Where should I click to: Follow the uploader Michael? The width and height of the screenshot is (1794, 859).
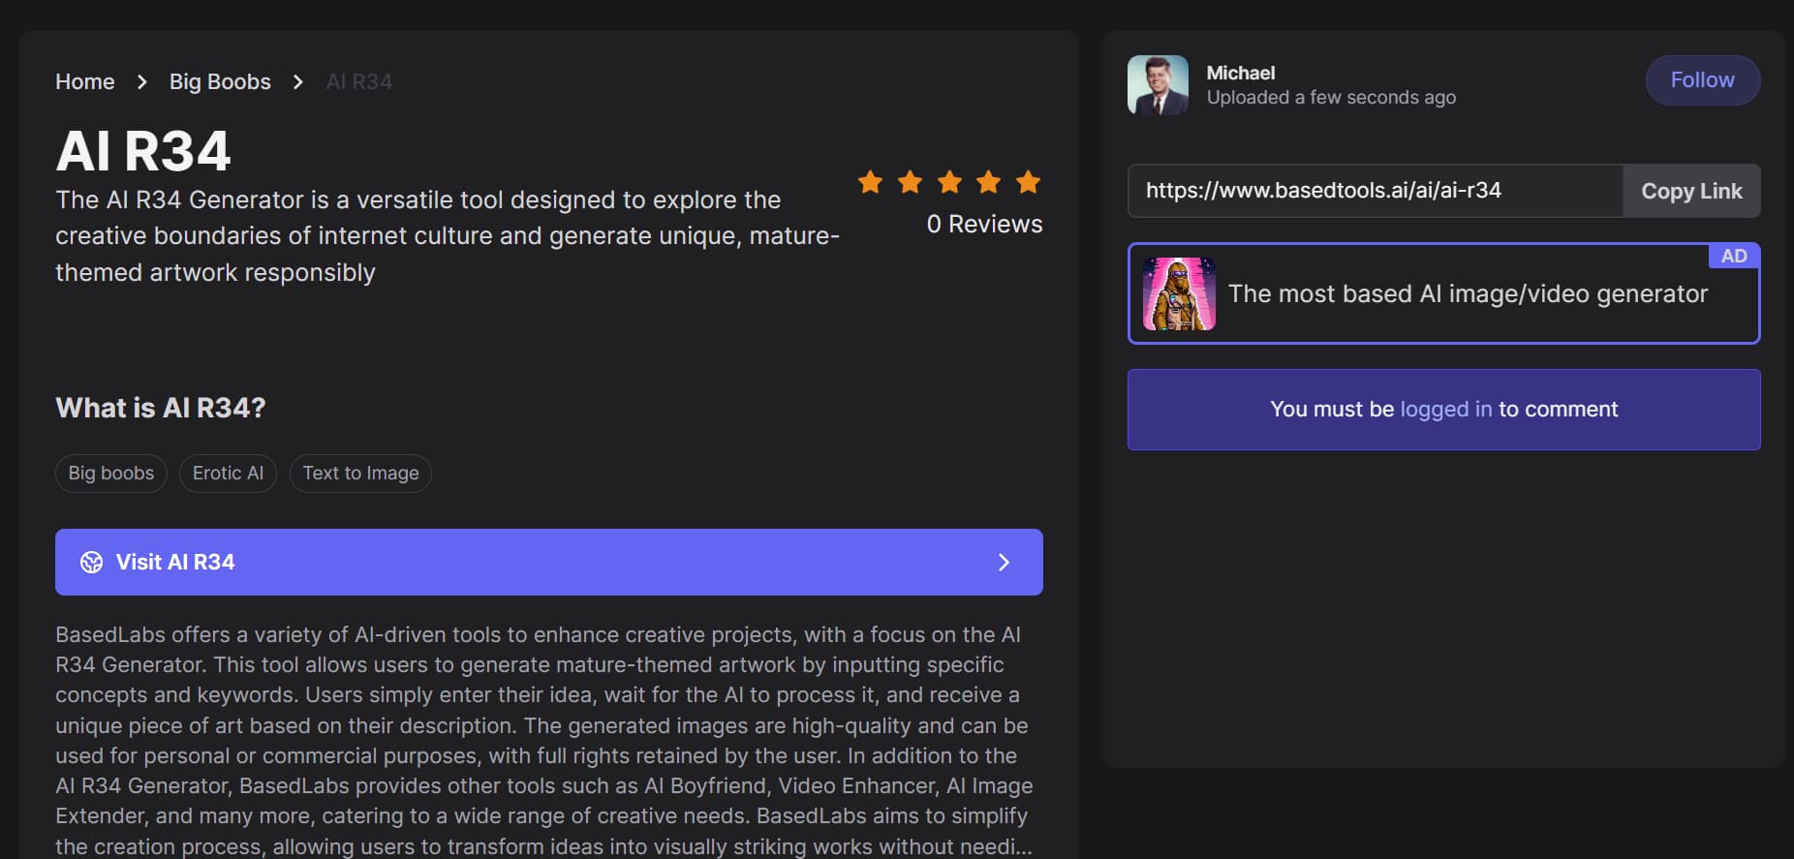click(1703, 80)
